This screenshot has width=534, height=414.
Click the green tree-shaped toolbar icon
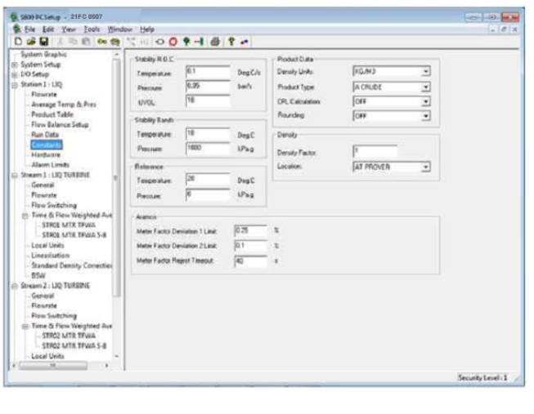[x=186, y=42]
